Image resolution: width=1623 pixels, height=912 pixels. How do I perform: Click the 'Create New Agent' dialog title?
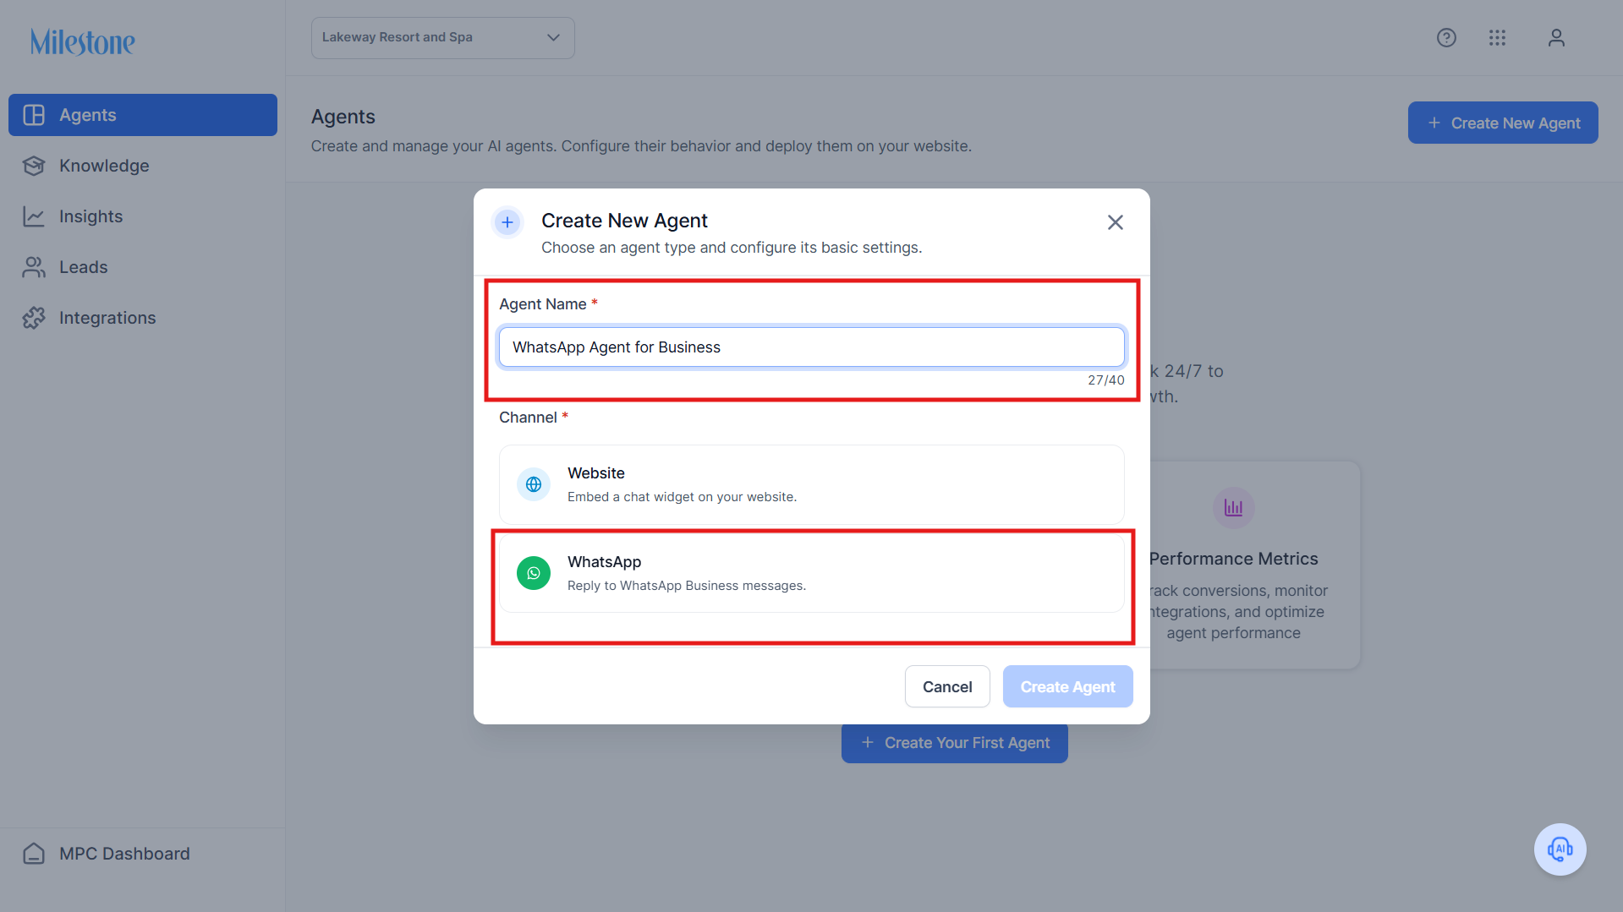[624, 221]
